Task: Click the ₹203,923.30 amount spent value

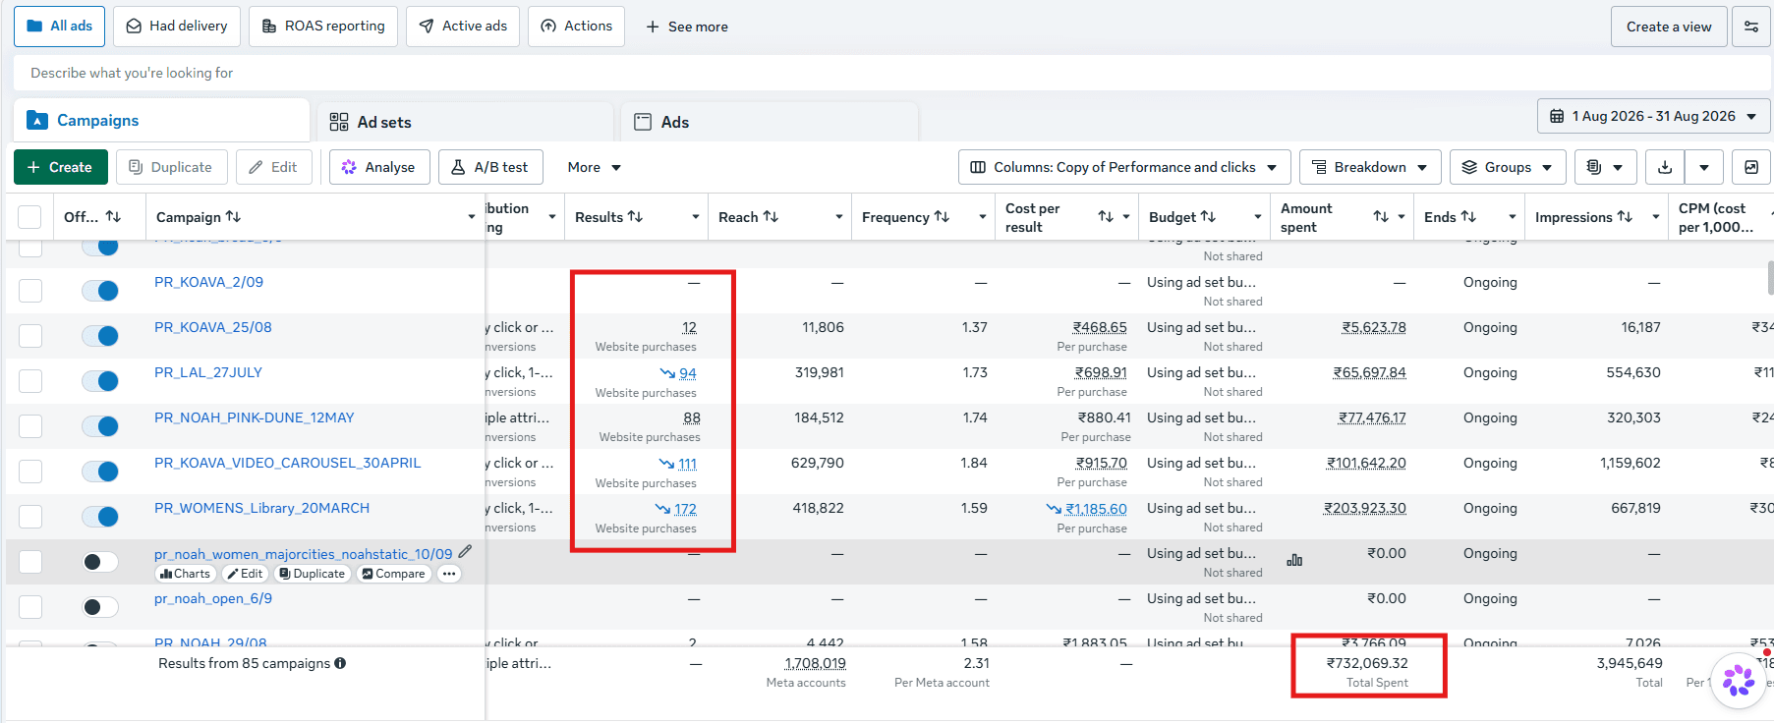Action: [x=1364, y=508]
